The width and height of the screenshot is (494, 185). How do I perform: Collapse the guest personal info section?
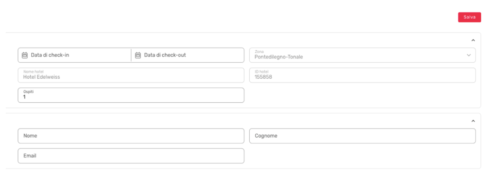[x=473, y=121]
